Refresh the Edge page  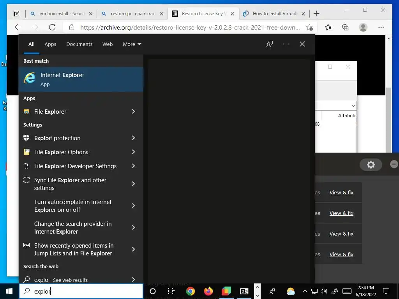pos(52,27)
